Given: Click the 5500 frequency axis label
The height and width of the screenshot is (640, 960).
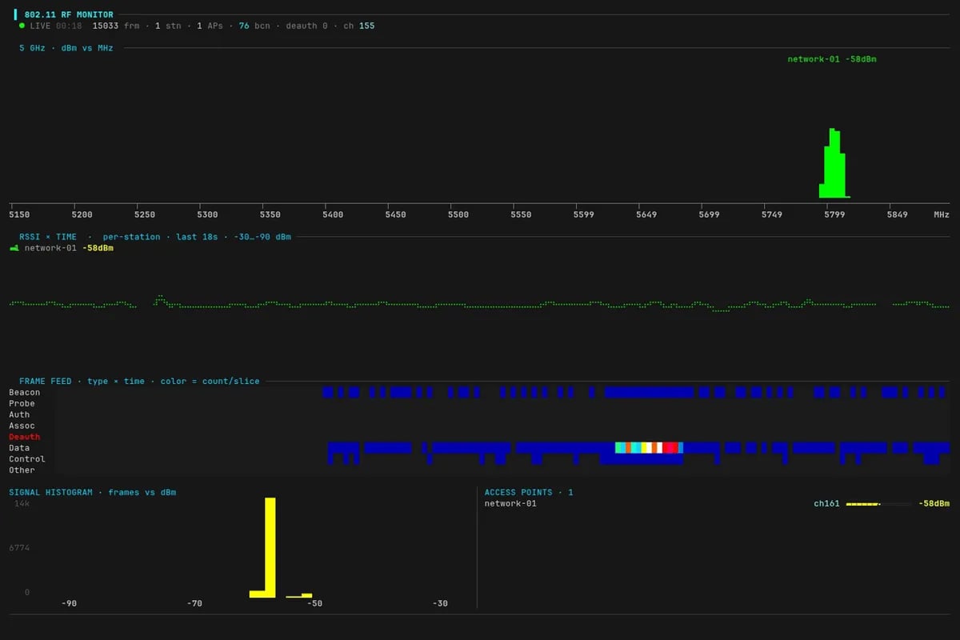Looking at the screenshot, I should click(x=458, y=214).
